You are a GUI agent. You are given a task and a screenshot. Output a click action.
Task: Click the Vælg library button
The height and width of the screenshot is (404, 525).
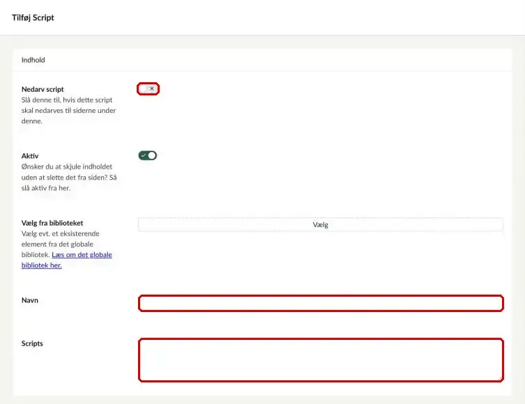pos(321,224)
